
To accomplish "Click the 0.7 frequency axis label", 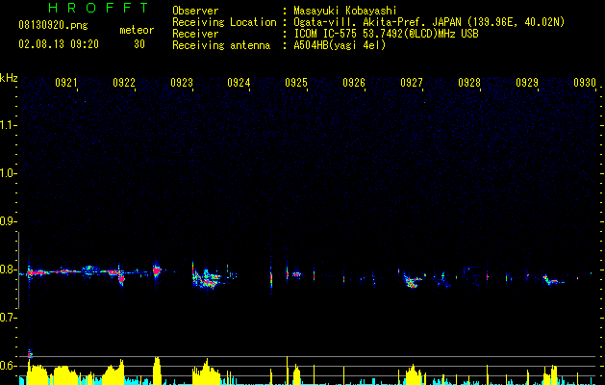I will coord(8,318).
